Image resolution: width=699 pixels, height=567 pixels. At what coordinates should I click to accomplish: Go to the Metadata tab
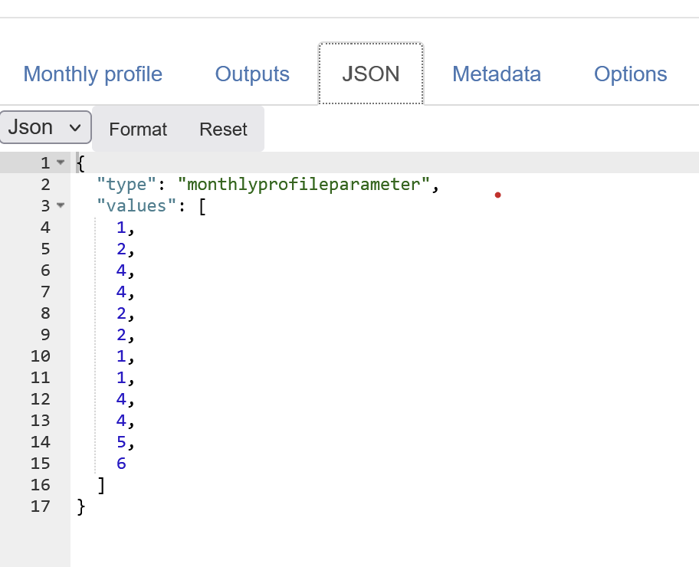click(x=497, y=74)
